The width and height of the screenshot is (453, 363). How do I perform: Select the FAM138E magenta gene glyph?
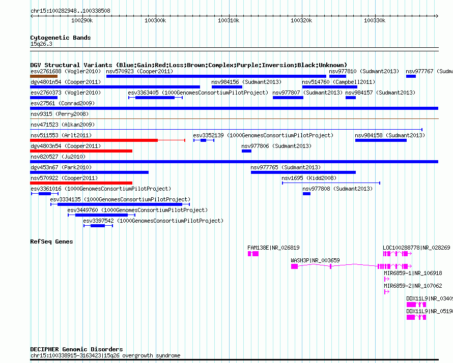coord(253,254)
